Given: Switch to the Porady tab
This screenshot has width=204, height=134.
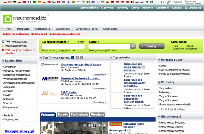Looking at the screenshot, I should click(63, 114).
